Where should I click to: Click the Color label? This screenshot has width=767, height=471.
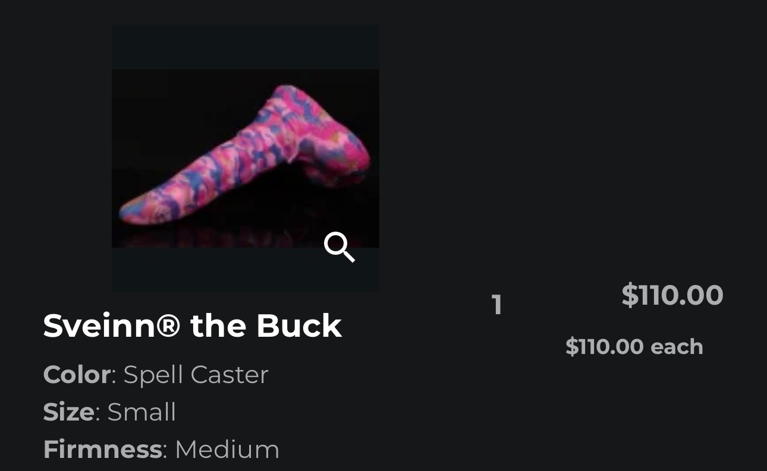77,375
